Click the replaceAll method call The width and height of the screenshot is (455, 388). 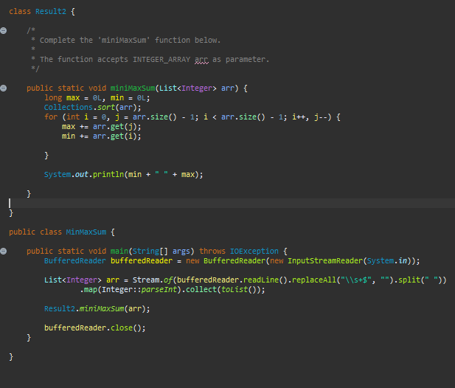314,280
